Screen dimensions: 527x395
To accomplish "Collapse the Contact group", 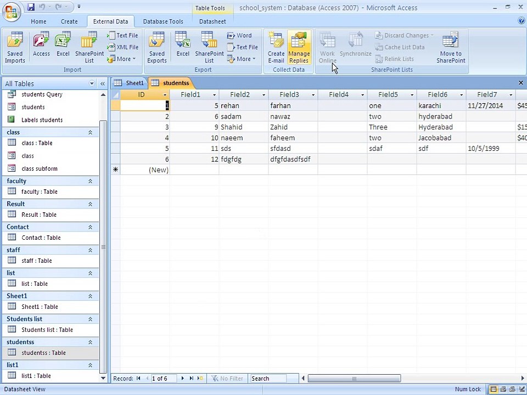I will tap(90, 227).
